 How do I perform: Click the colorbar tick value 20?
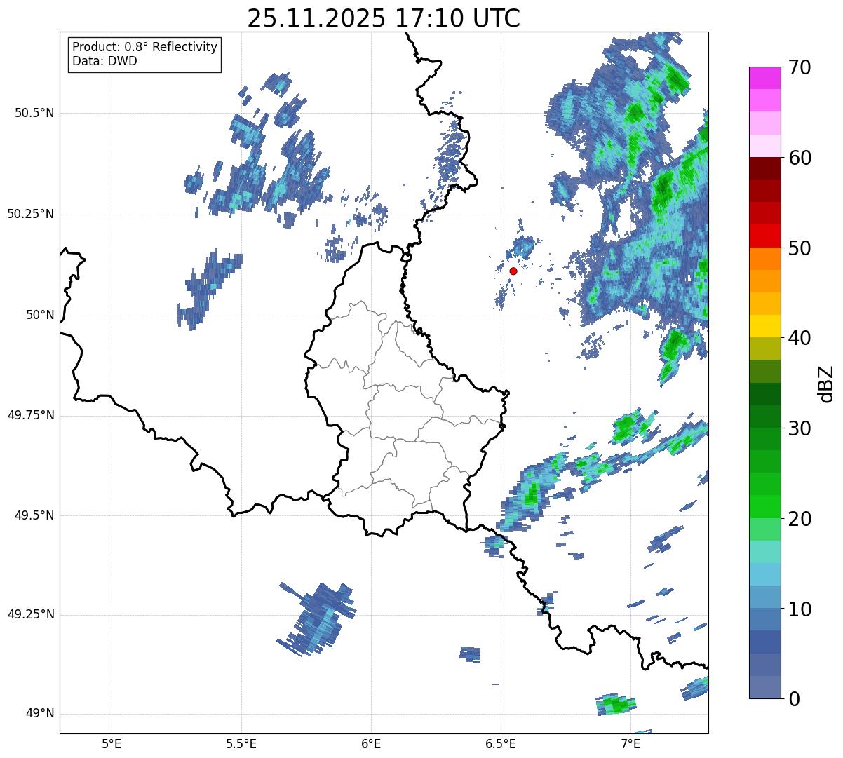click(x=799, y=519)
